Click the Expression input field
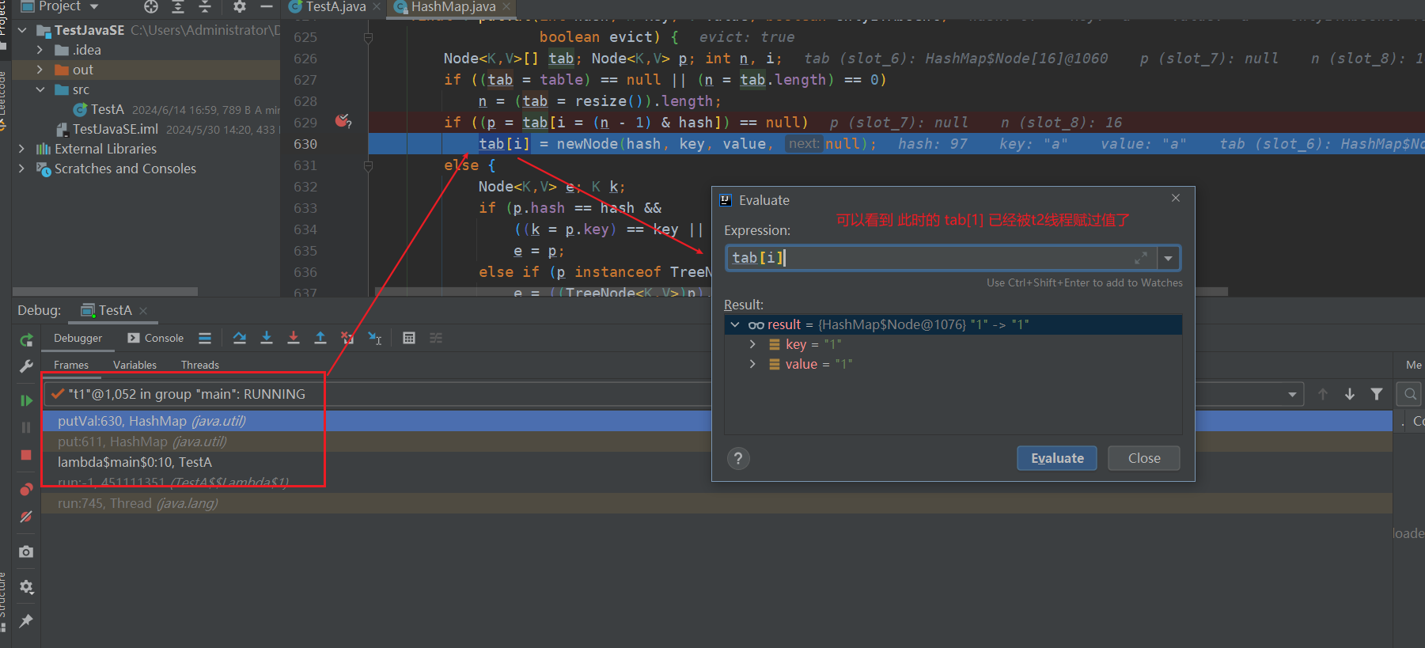The image size is (1425, 648). [942, 258]
